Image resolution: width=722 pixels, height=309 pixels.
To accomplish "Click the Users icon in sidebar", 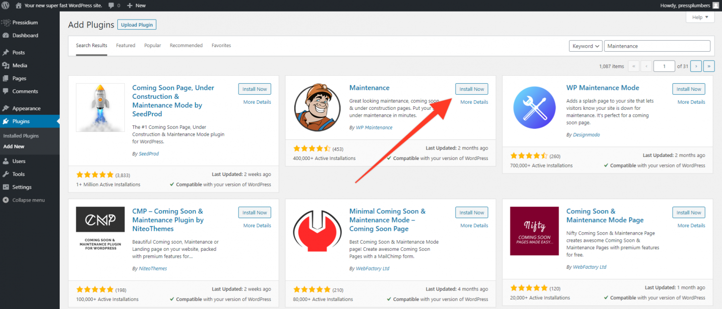I will (6, 162).
